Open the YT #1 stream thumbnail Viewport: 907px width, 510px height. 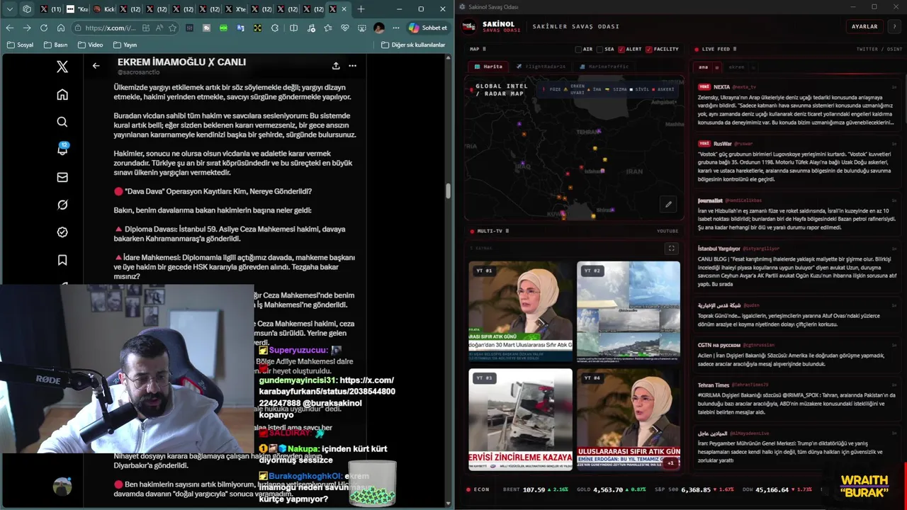tap(520, 310)
